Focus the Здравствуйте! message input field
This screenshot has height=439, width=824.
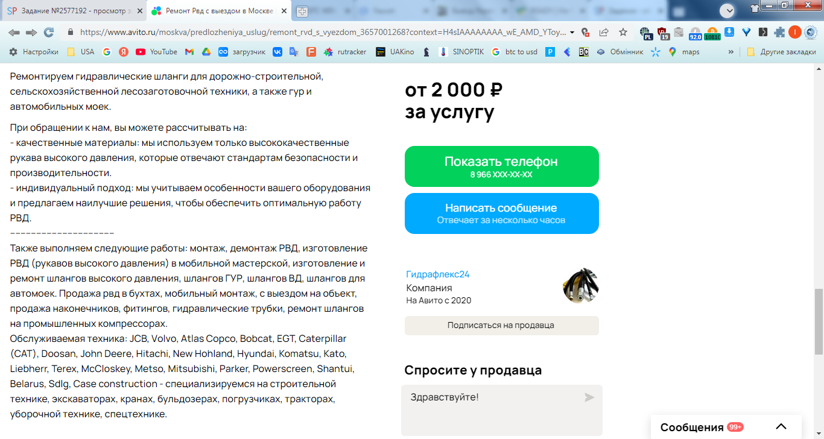point(502,411)
